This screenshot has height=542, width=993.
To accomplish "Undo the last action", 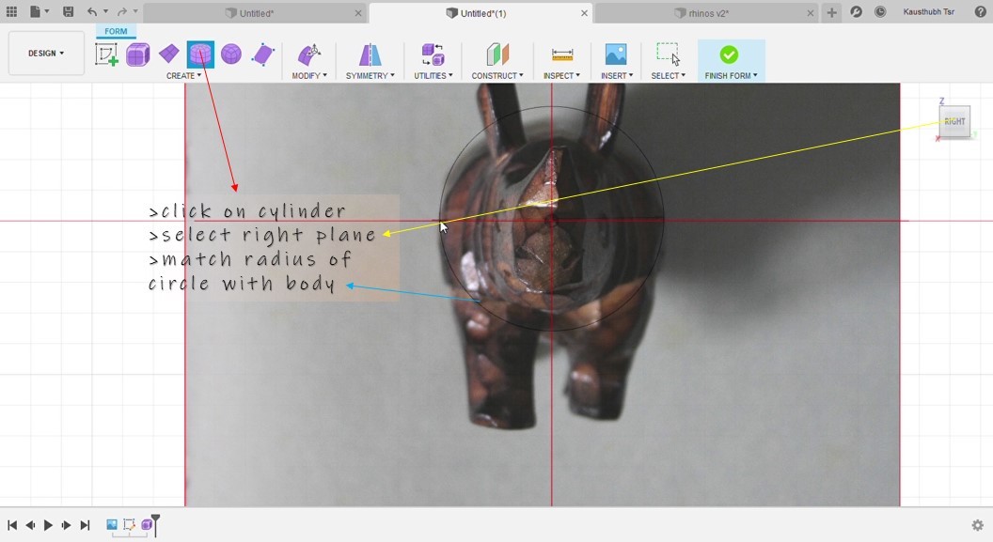I will point(92,12).
